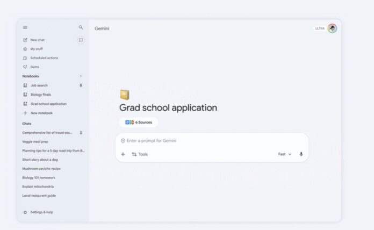The image size is (374, 230).
Task: Click the plus icon to add files
Action: click(x=123, y=154)
